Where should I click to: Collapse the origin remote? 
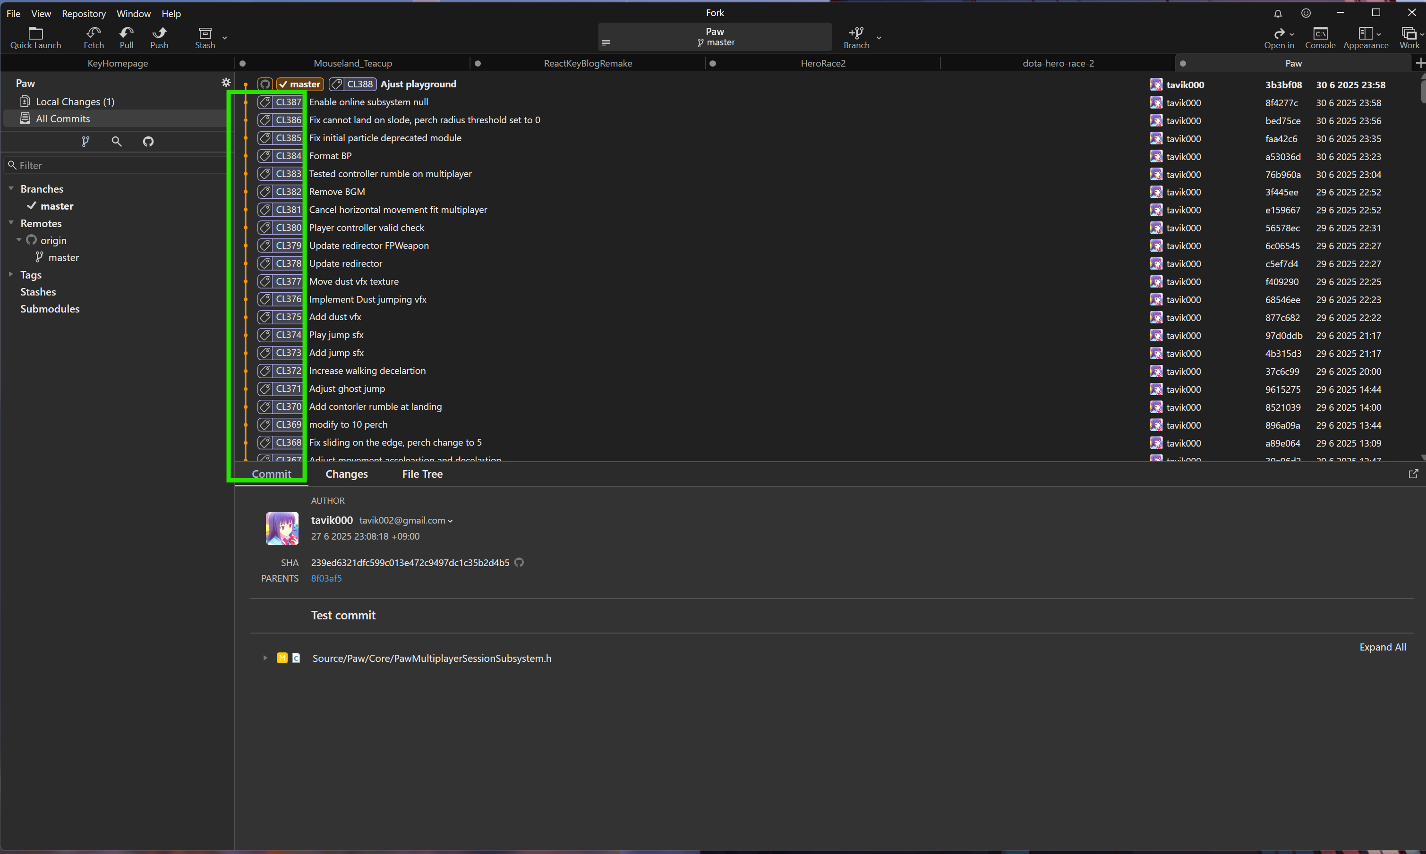(19, 240)
